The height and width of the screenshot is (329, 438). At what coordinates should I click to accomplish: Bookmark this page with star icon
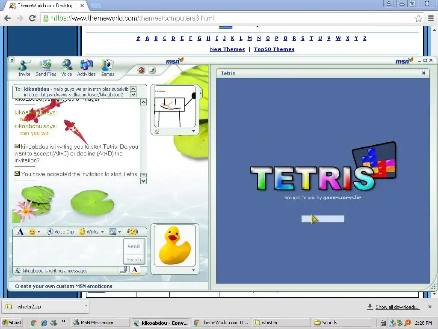point(418,18)
